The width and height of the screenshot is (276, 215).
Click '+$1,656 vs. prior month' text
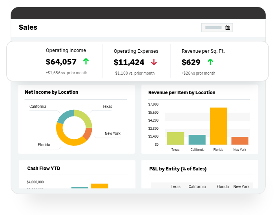pyautogui.click(x=66, y=73)
